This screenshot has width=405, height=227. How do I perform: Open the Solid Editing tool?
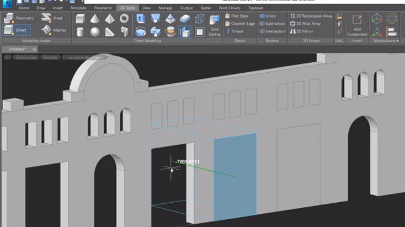point(215,25)
